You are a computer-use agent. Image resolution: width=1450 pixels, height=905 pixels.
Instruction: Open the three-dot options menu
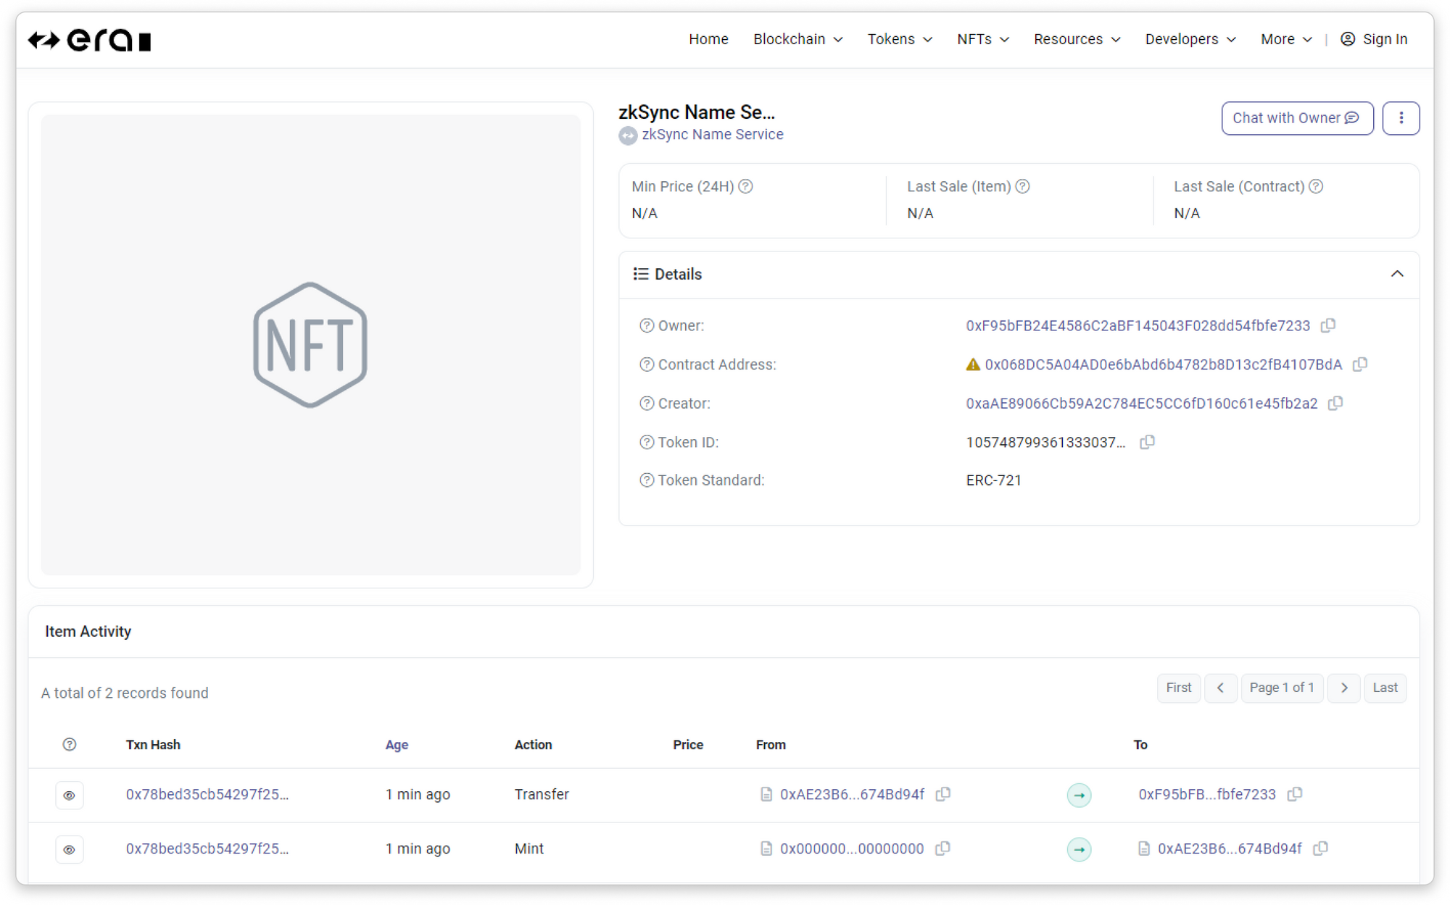pos(1400,118)
